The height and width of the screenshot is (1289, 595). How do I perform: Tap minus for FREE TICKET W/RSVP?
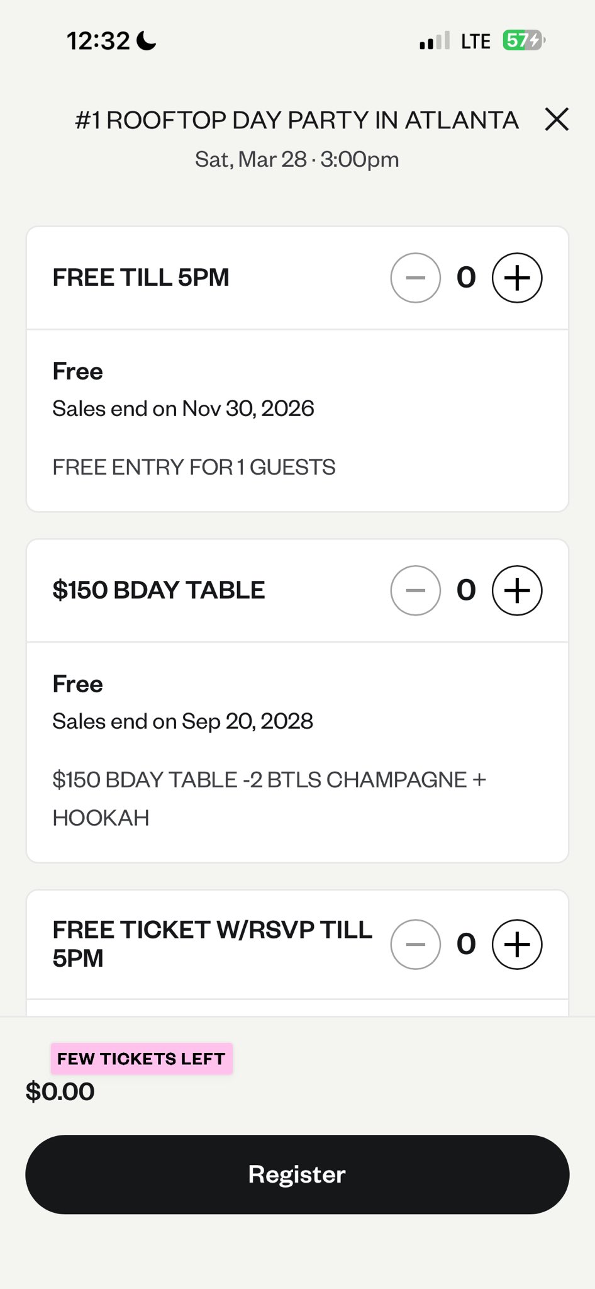click(x=415, y=944)
